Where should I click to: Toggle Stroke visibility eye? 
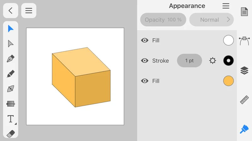pos(145,61)
